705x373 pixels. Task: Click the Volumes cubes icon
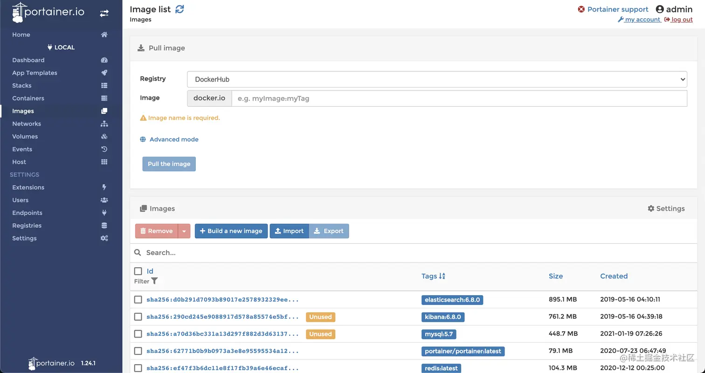click(104, 137)
